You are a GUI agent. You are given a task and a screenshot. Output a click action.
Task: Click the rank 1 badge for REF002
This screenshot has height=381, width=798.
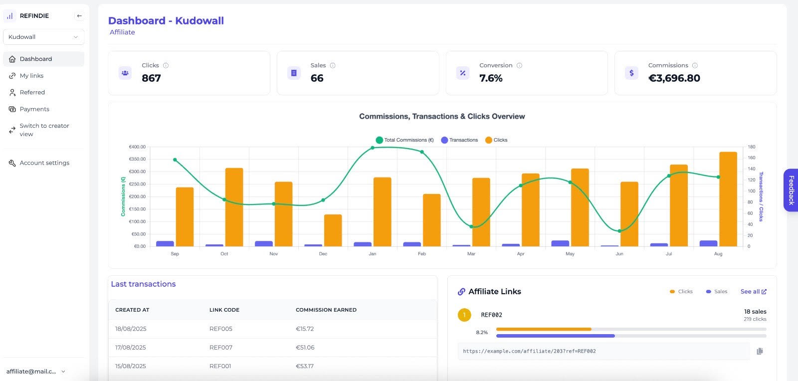(464, 315)
